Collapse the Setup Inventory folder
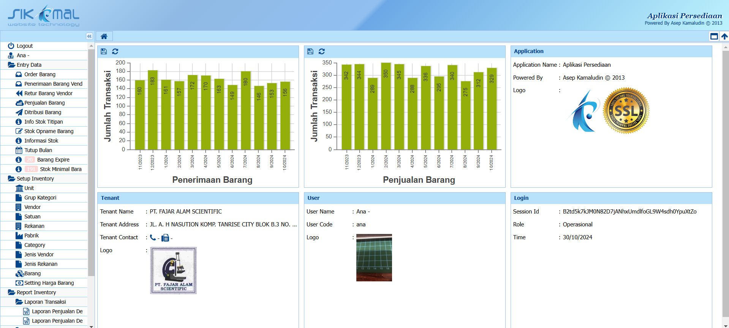 pyautogui.click(x=11, y=179)
